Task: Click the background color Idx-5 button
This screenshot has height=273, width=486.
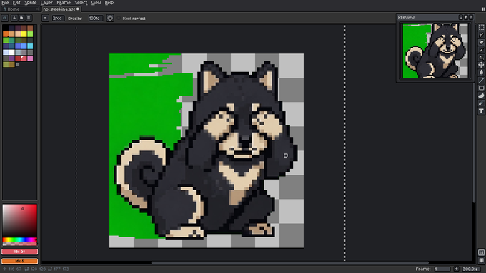Action: [19, 262]
